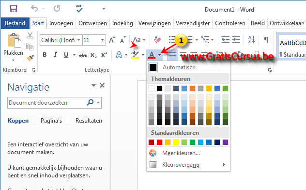
Task: Open the font size dropdown
Action: pyautogui.click(x=102, y=40)
